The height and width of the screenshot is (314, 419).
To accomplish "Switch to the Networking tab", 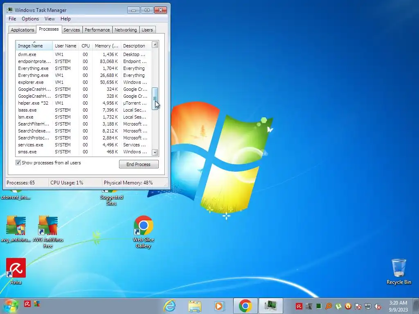I will pyautogui.click(x=126, y=29).
